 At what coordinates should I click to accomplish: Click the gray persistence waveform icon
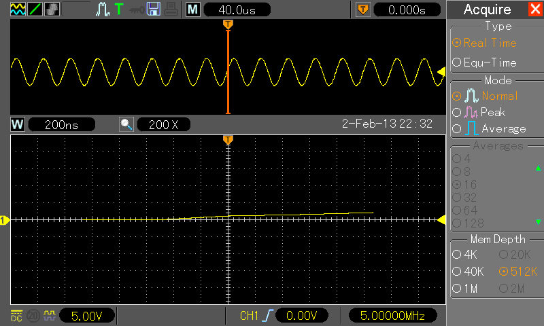(x=52, y=10)
